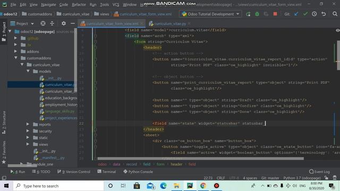
Task: Open the Tools menu
Action: click(x=104, y=5)
